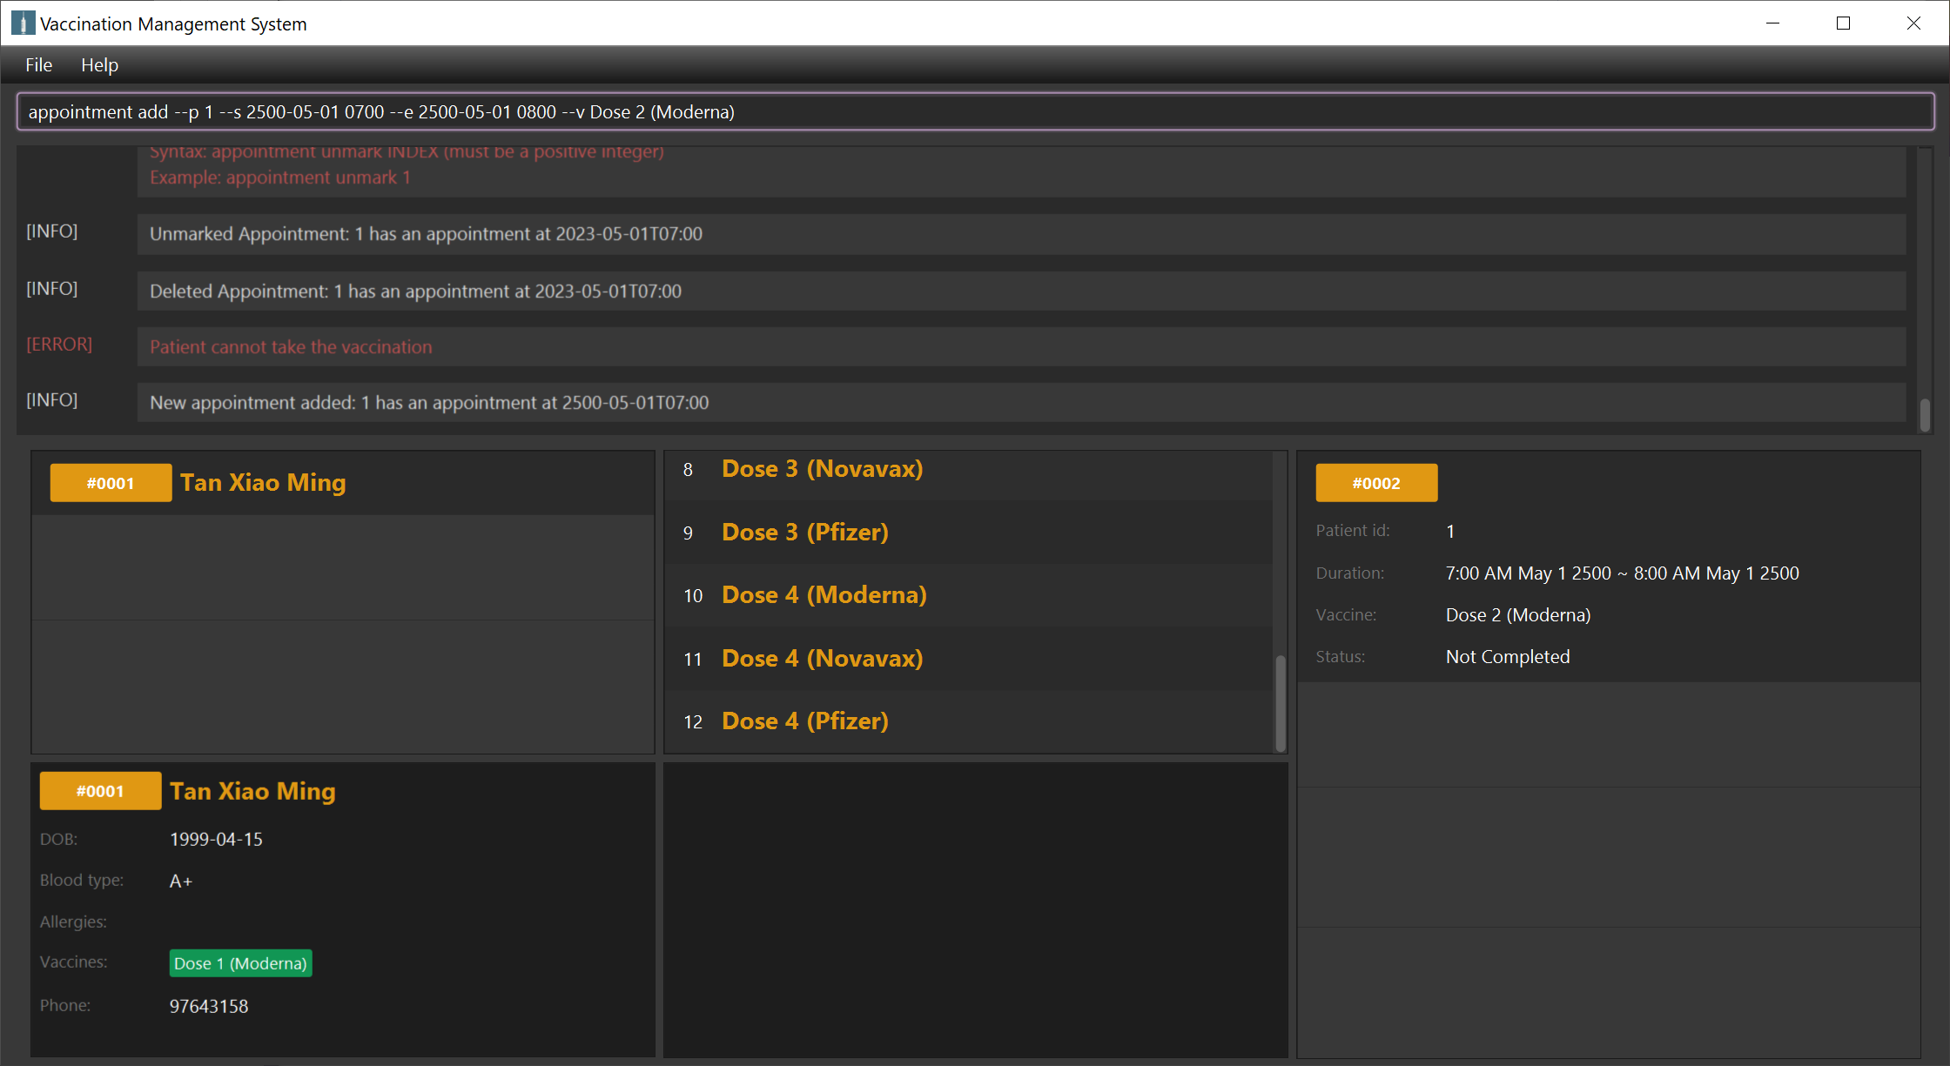Select Dose 3 (Pfizer) vaccine entry
The width and height of the screenshot is (1950, 1066).
804,533
